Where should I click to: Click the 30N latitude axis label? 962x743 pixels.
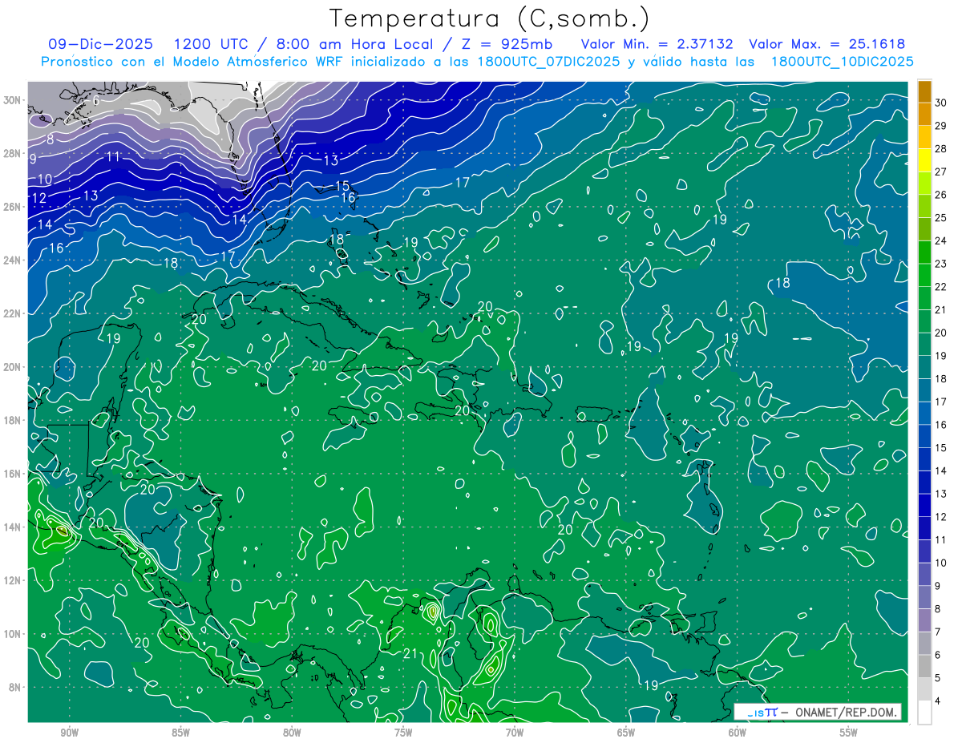tap(13, 100)
